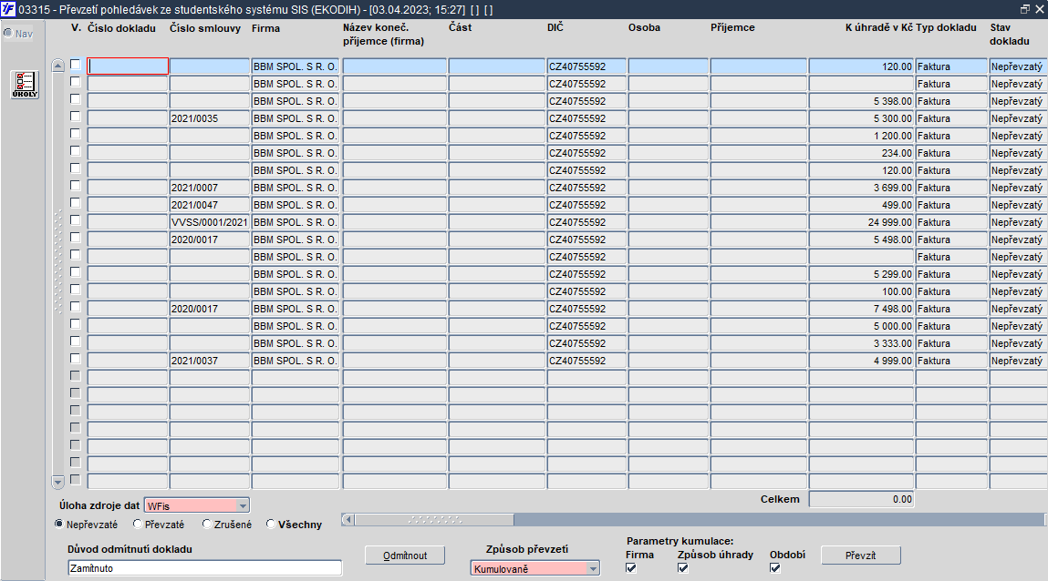1048x581 pixels.
Task: Click the amount 100.00 cell
Action: click(x=862, y=291)
